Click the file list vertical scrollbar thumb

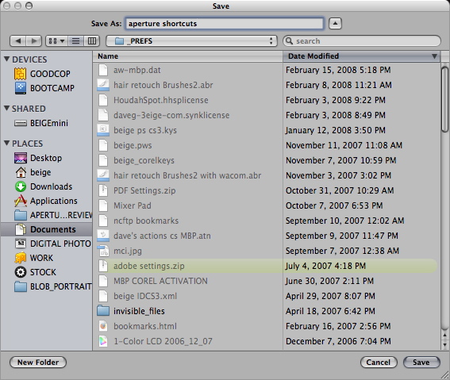pyautogui.click(x=444, y=99)
